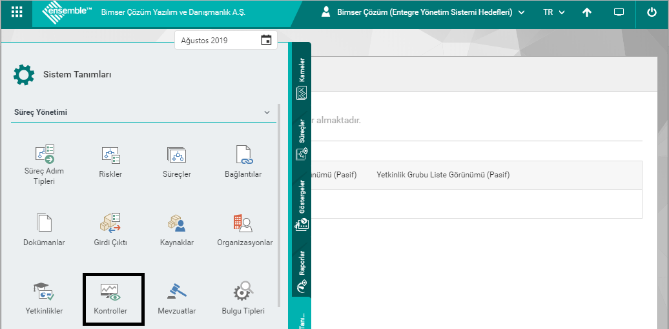This screenshot has height=329, width=669.
Task: Open the Riskler definitions icon
Action: [110, 155]
